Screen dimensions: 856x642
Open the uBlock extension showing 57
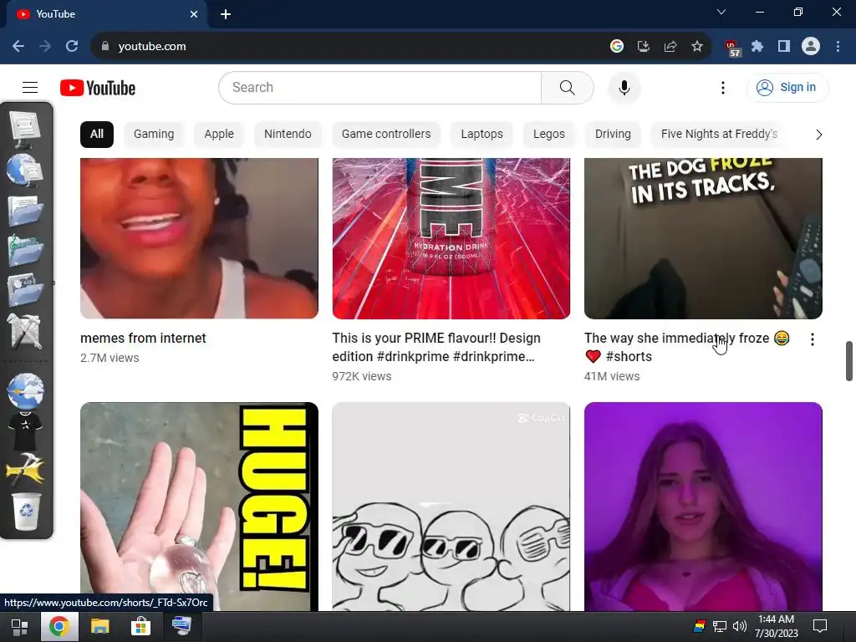(x=731, y=48)
